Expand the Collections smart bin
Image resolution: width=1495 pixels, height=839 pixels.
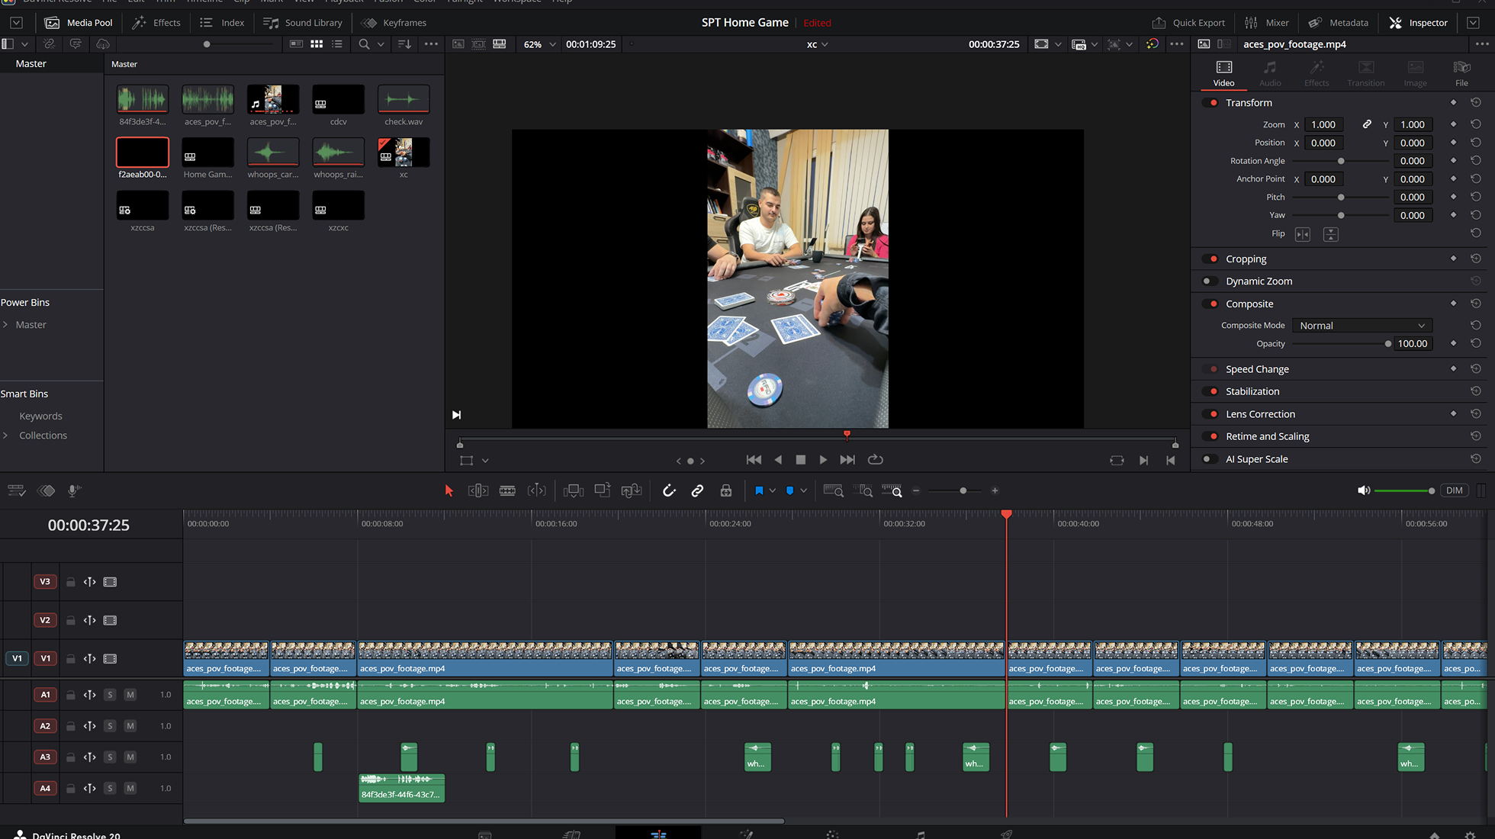[6, 436]
